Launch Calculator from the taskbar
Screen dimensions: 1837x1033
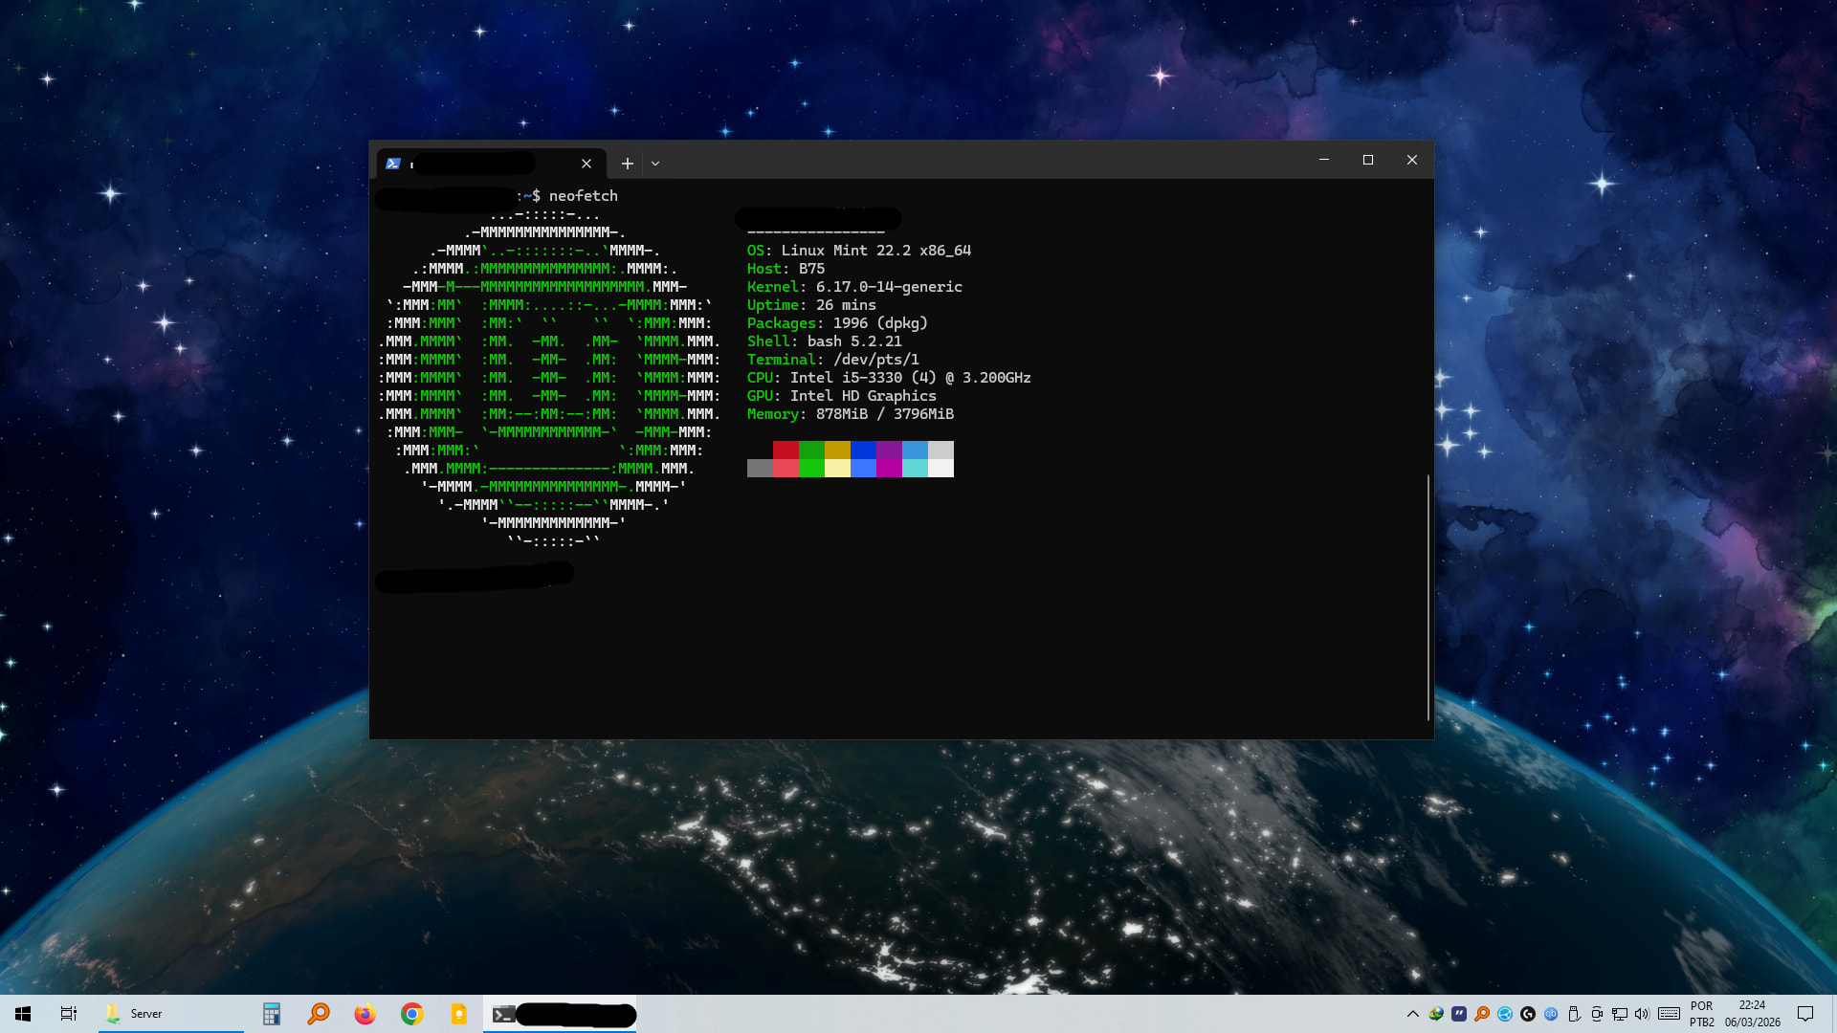(x=272, y=1014)
